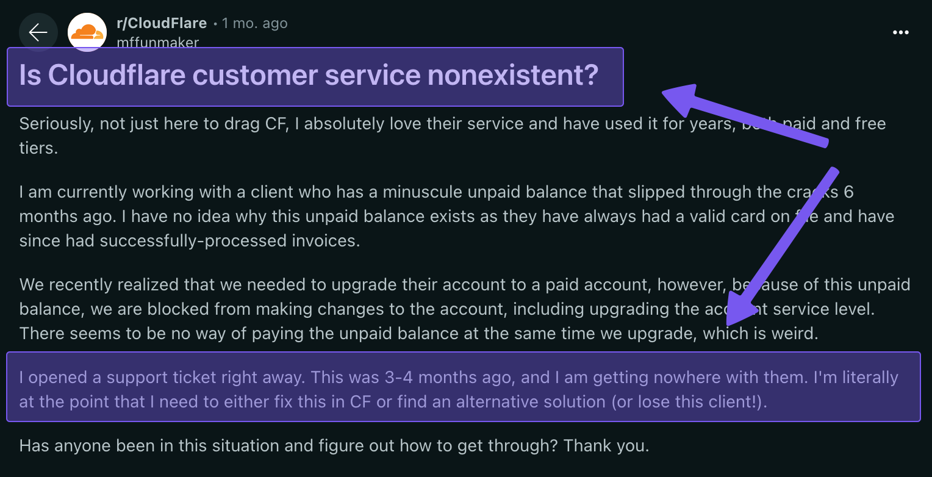The height and width of the screenshot is (477, 932).
Task: Click the back arrow button
Action: click(38, 32)
